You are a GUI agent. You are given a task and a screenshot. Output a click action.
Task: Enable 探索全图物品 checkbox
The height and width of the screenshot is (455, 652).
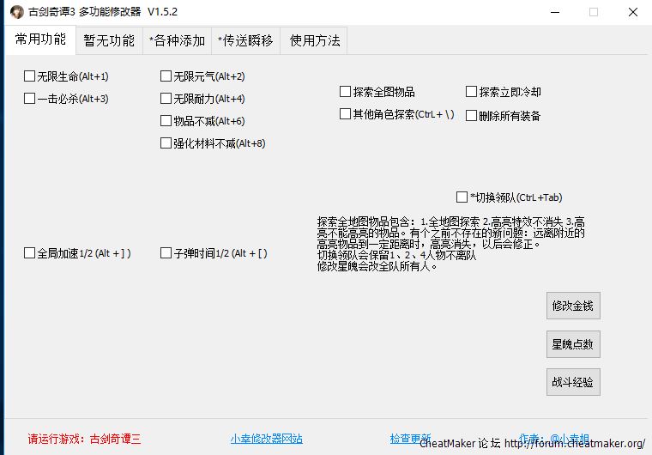[x=346, y=92]
